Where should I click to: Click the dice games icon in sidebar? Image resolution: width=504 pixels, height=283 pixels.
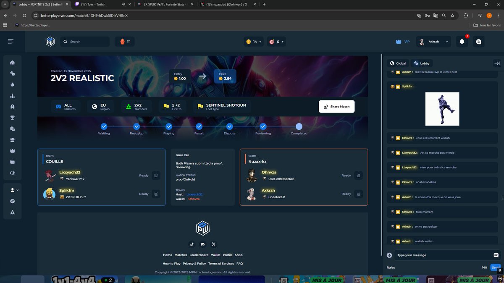point(13,73)
